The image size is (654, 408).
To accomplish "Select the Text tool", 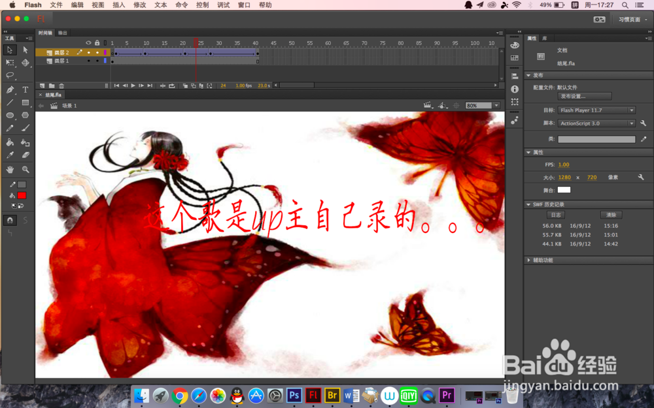I will [26, 89].
